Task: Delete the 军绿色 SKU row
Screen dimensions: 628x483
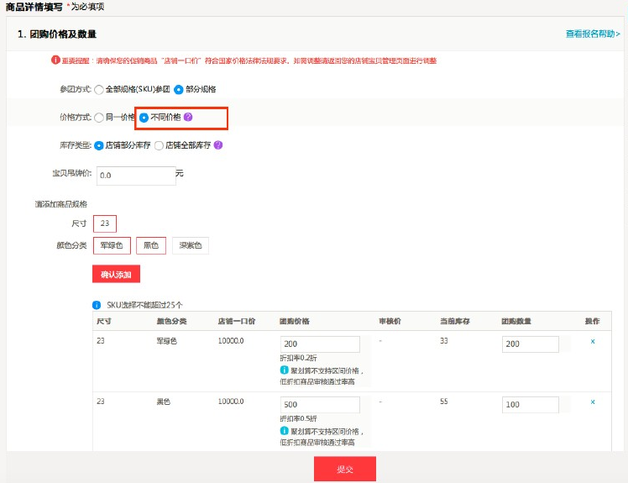Action: (592, 341)
